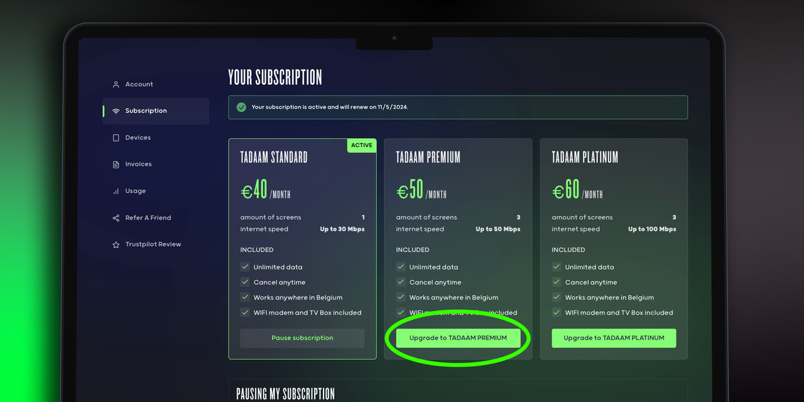Open the Invoices menu item

point(138,164)
